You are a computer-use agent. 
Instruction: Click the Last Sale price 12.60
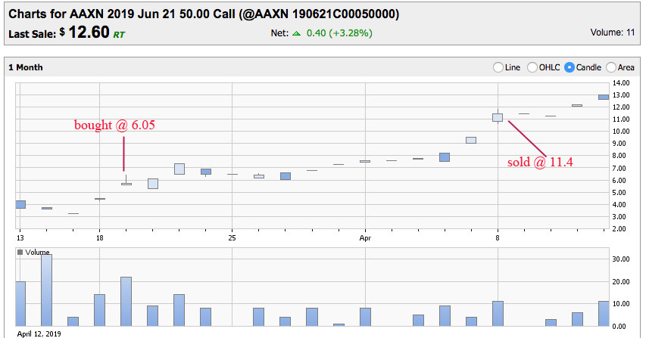(x=89, y=32)
